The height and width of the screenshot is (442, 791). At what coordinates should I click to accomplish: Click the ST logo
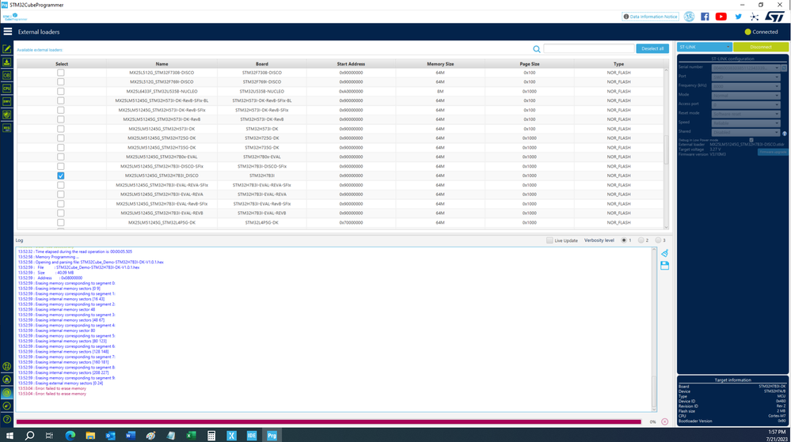click(x=775, y=17)
